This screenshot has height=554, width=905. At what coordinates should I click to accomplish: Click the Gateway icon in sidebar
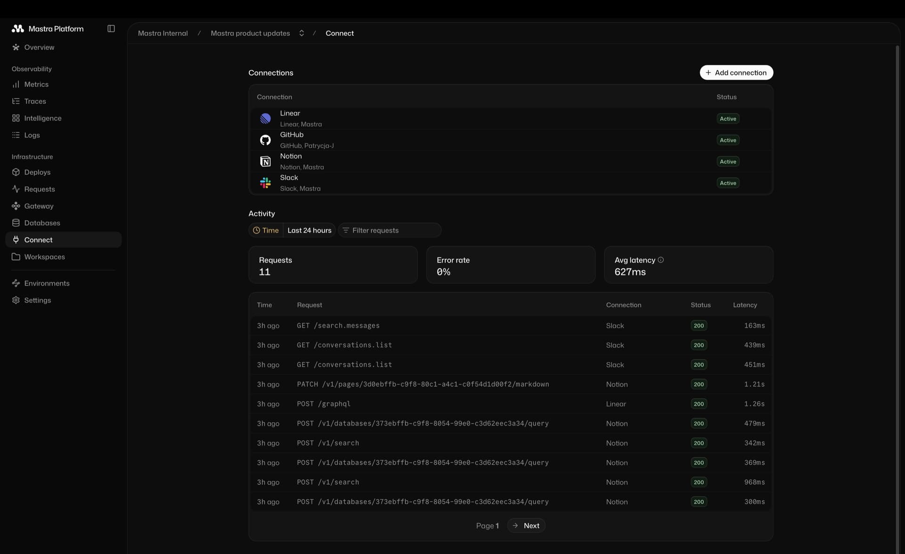(x=16, y=206)
